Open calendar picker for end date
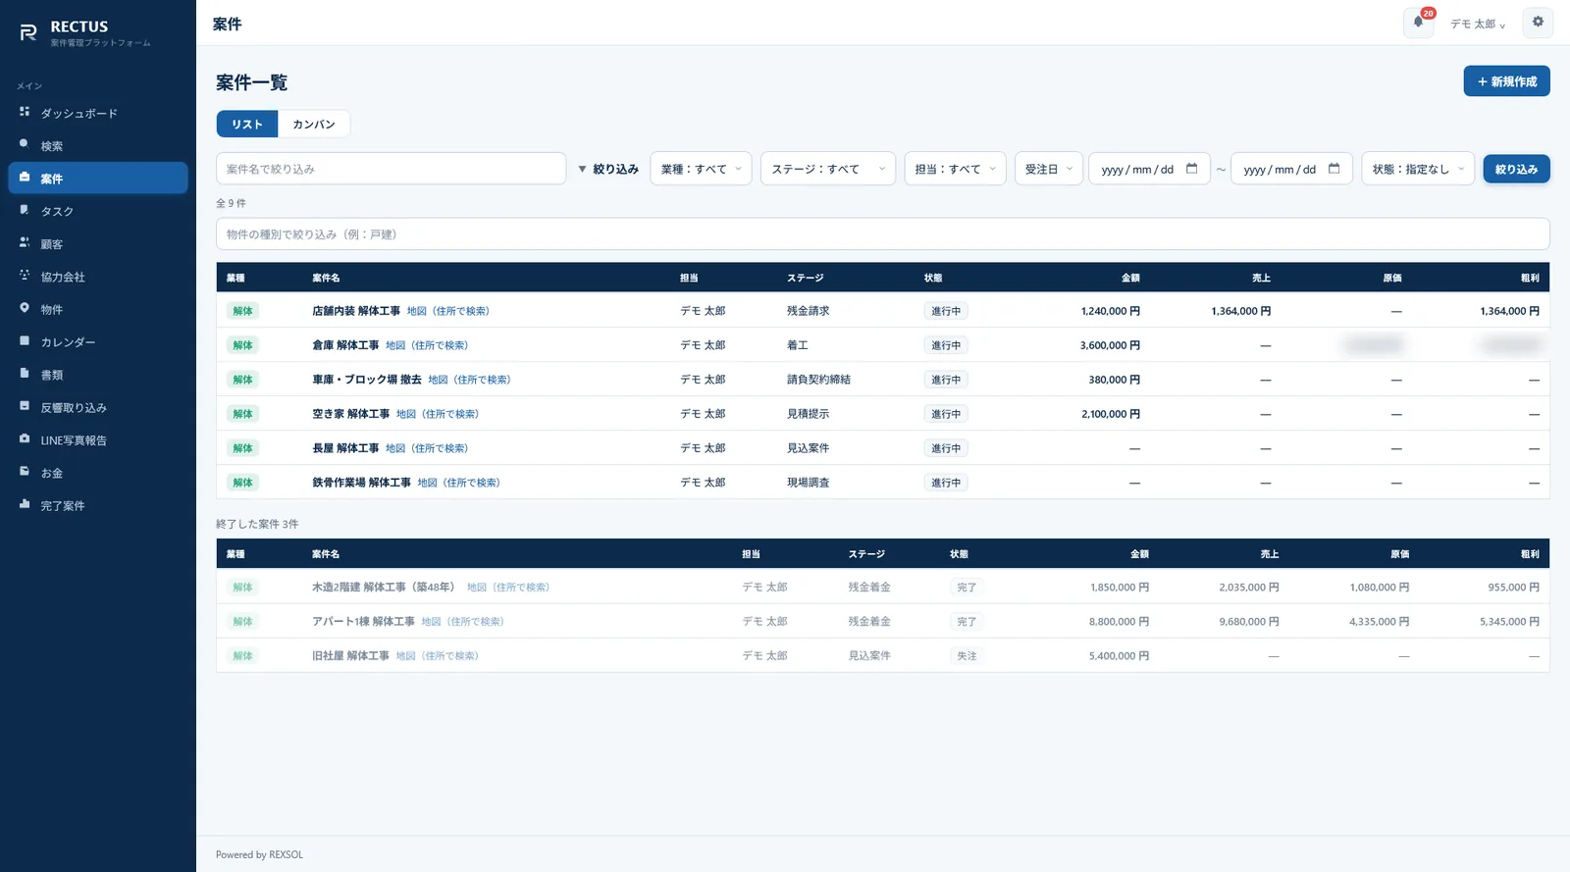This screenshot has height=872, width=1570. (x=1334, y=169)
